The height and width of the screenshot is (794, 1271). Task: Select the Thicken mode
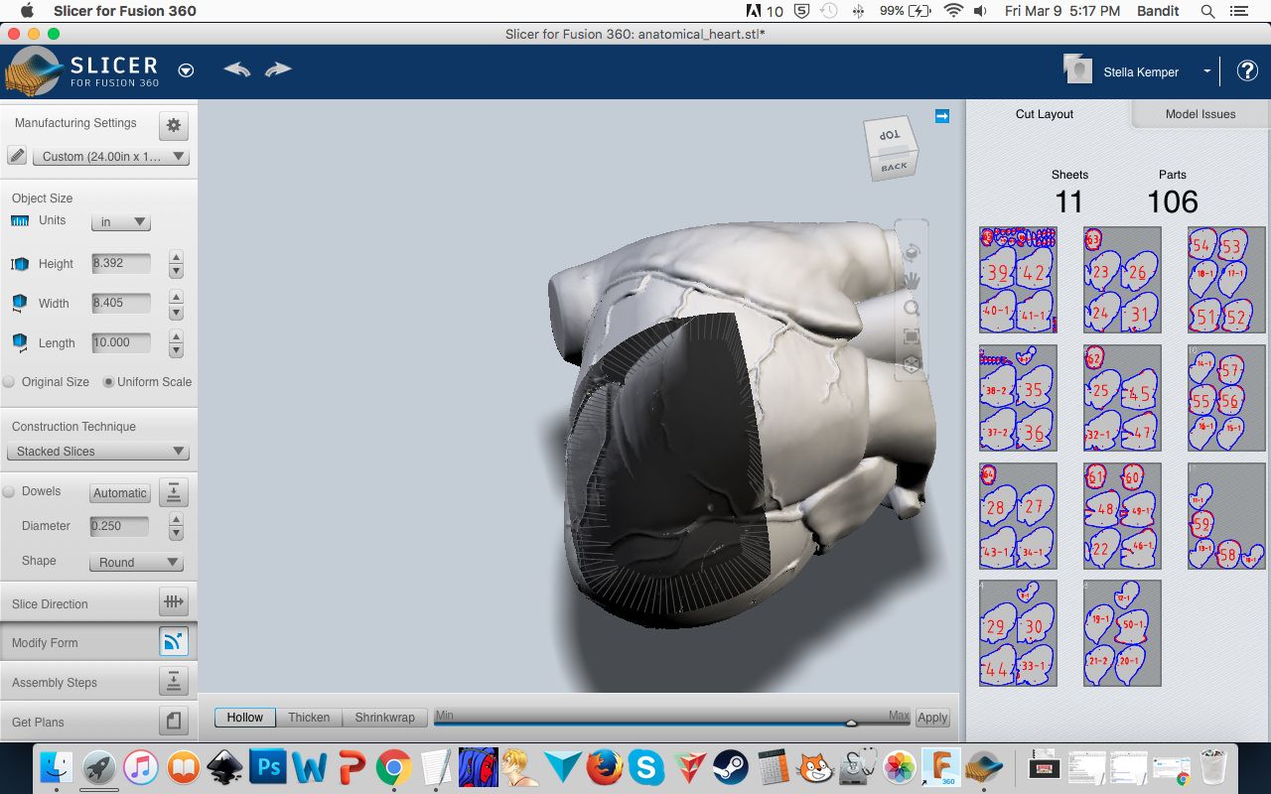(x=309, y=718)
